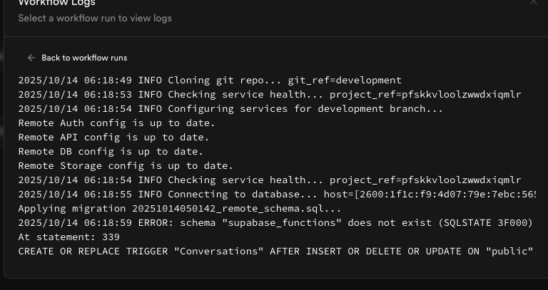Click the Workflow Logs heading

[57, 4]
